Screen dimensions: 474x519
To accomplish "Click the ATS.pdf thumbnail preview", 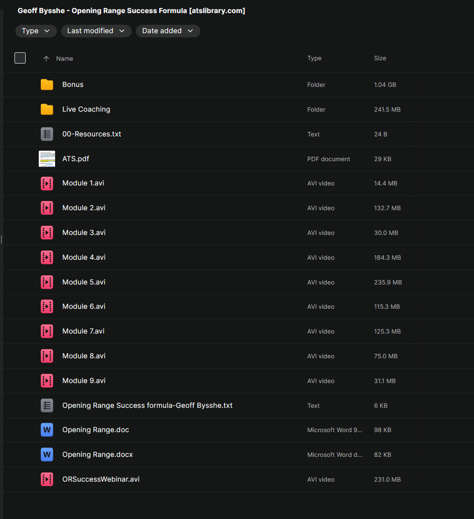I will coord(47,159).
